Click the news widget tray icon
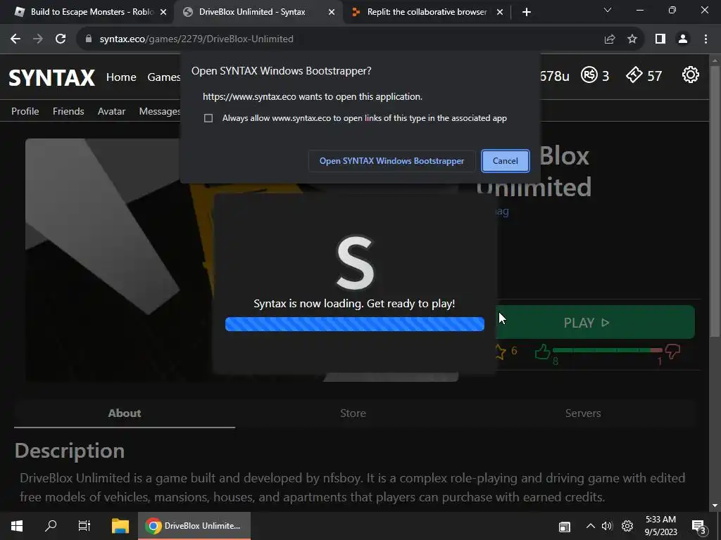 coord(565,527)
